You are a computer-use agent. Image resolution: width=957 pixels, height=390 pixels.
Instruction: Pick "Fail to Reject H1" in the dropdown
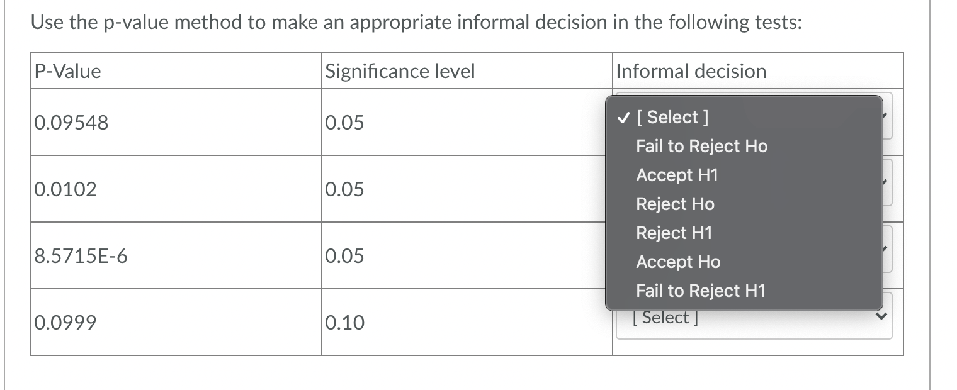(x=701, y=291)
